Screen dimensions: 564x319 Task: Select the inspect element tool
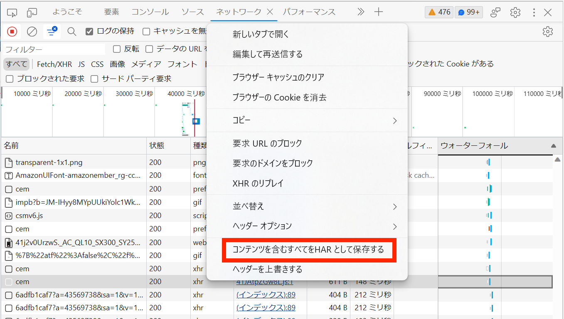click(12, 12)
